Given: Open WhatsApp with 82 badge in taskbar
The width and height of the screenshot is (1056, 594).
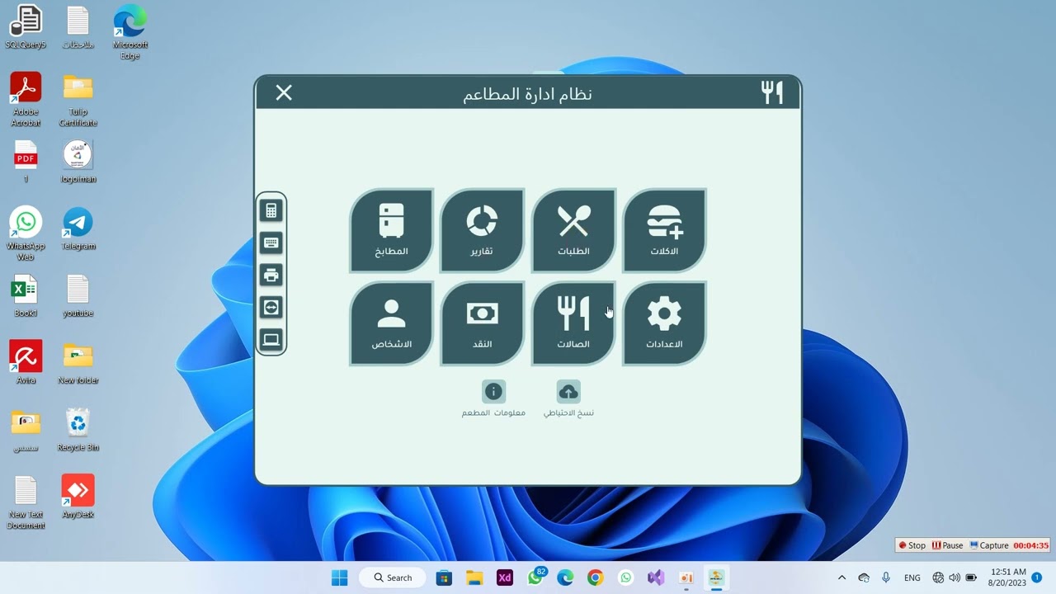Looking at the screenshot, I should [535, 577].
